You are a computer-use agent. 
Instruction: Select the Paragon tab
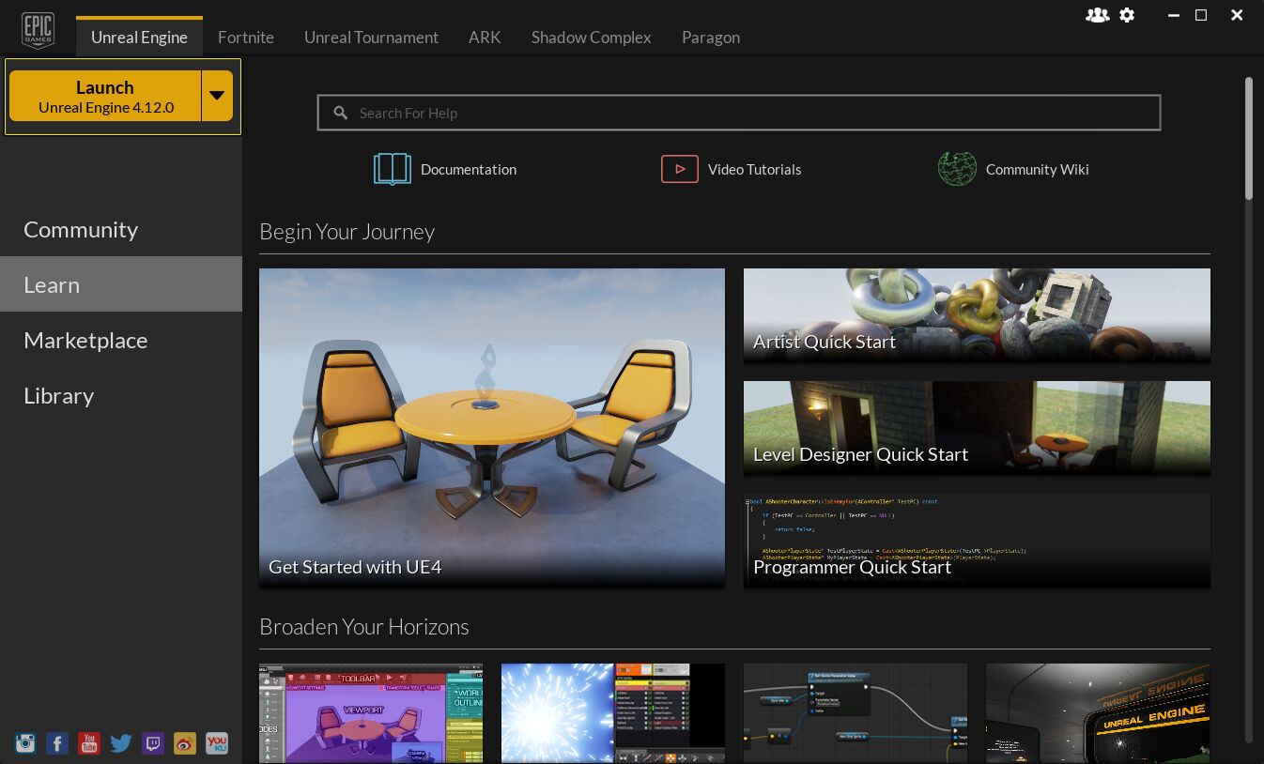click(710, 37)
